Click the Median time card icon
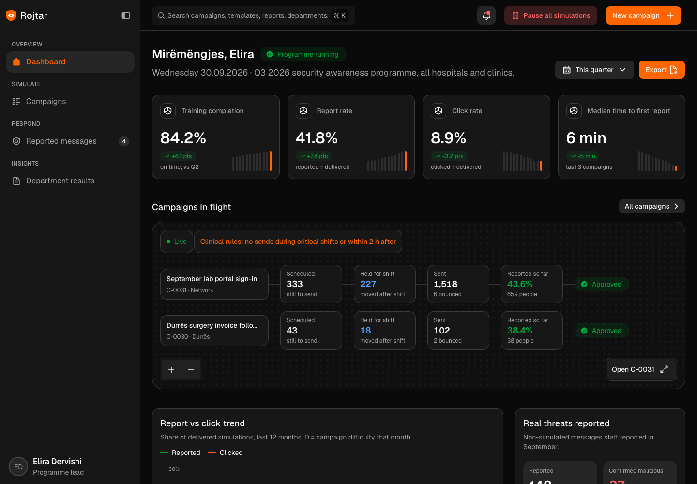697x484 pixels. pos(574,111)
